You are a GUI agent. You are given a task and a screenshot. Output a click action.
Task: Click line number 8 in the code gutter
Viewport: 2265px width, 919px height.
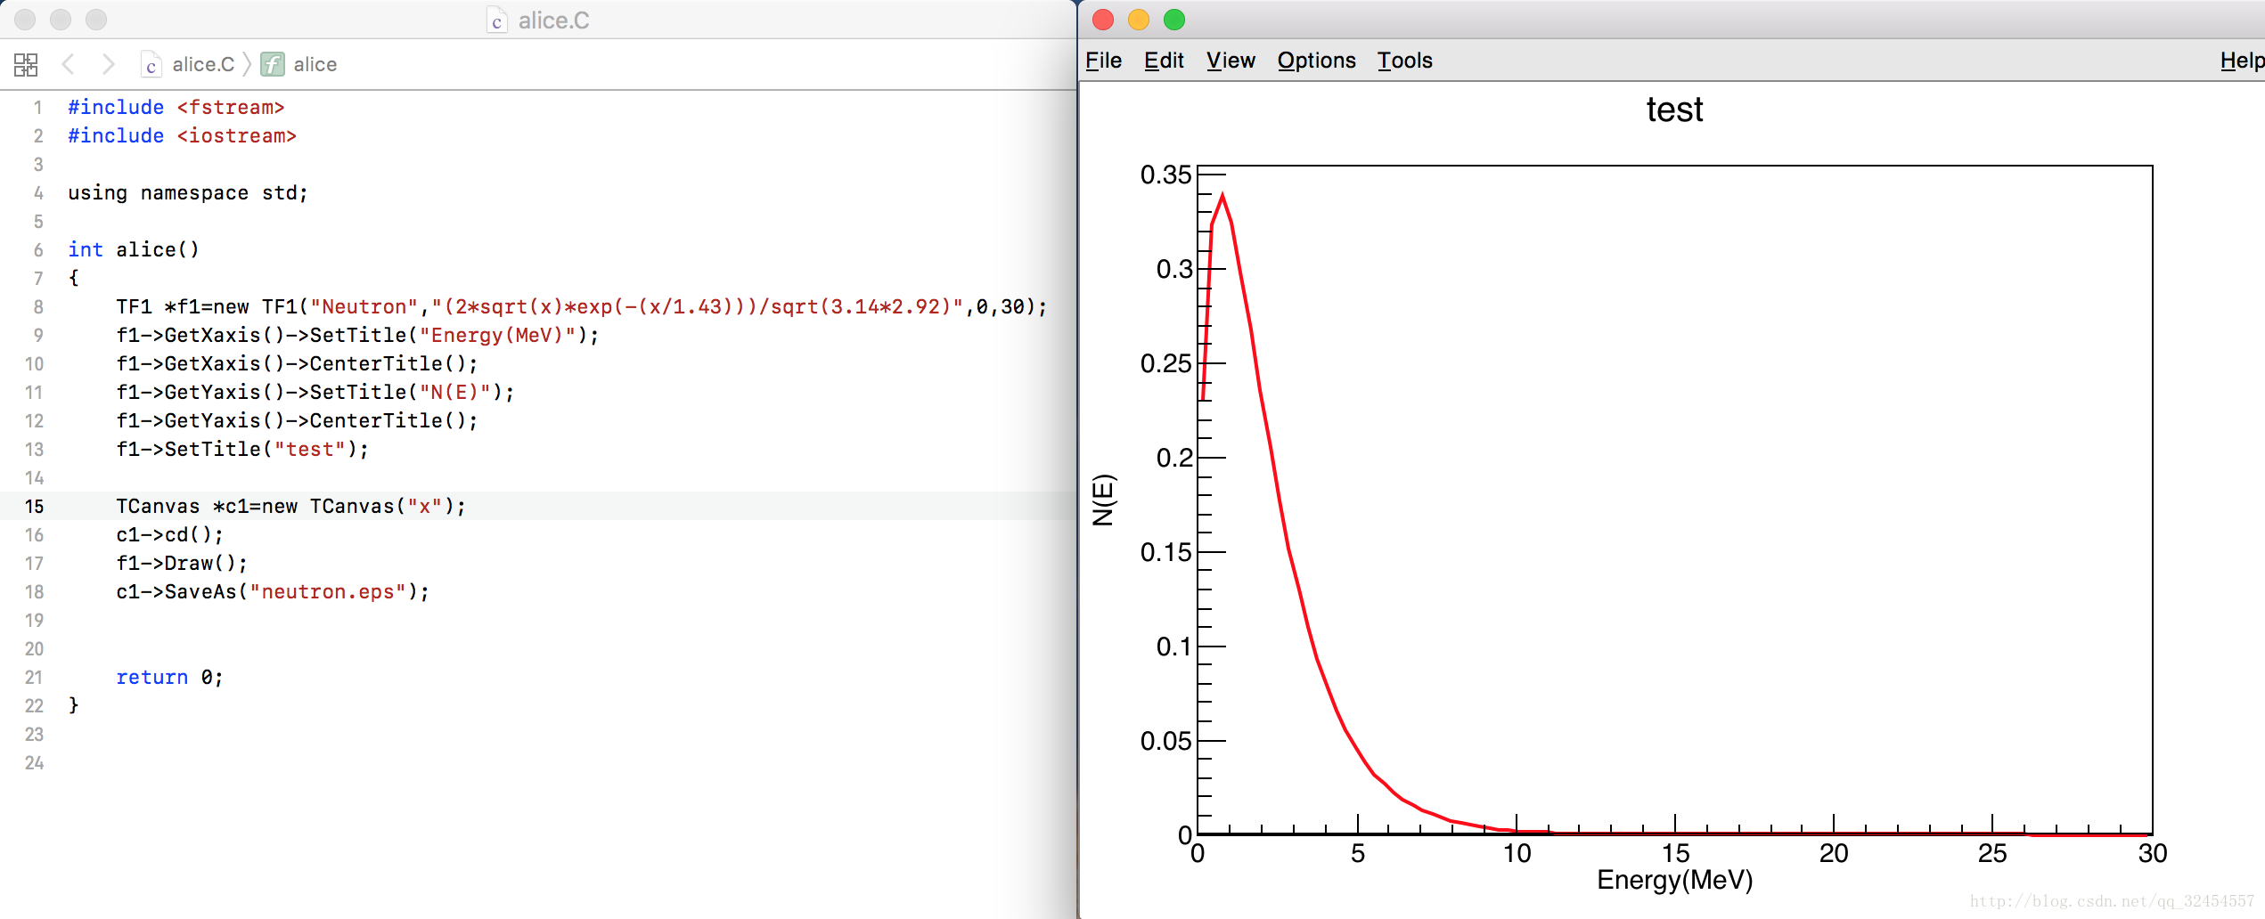click(38, 307)
